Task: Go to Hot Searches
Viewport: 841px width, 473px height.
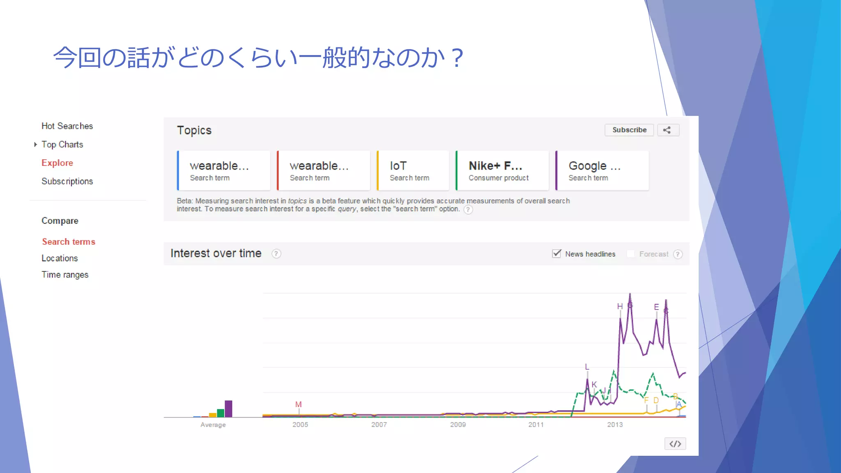Action: 67,126
